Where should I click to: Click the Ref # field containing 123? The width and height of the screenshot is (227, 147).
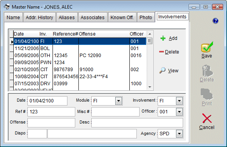[x=51, y=112]
